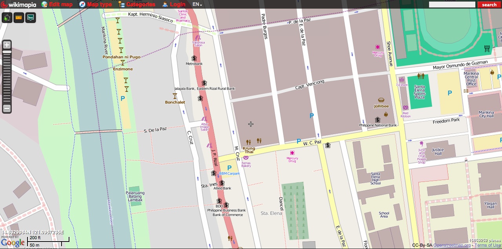502x249 pixels.
Task: Click the Krung Thai restaurant icon
Action: click(248, 142)
